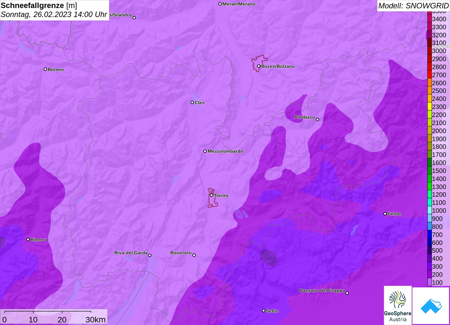Select the 2600 m orange legend swatch
The height and width of the screenshot is (325, 450).
(x=429, y=83)
